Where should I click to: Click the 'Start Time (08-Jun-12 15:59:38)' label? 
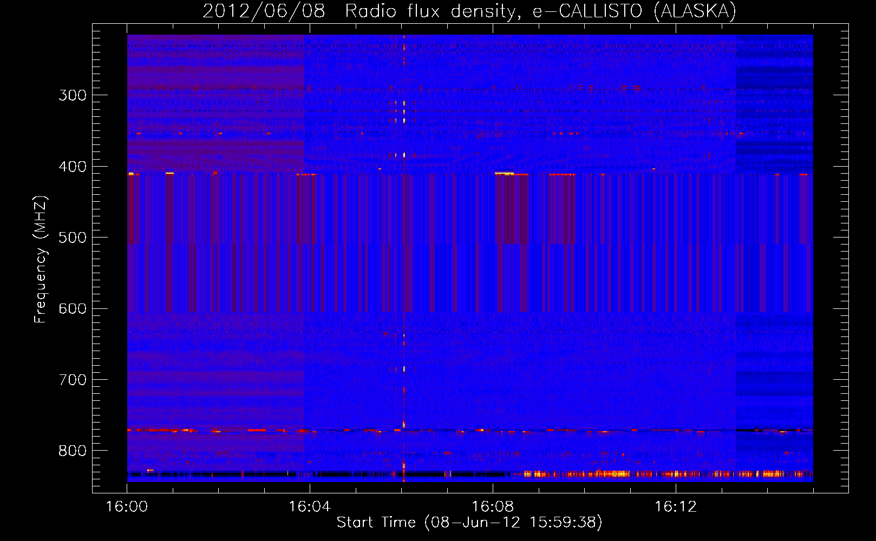point(469,522)
